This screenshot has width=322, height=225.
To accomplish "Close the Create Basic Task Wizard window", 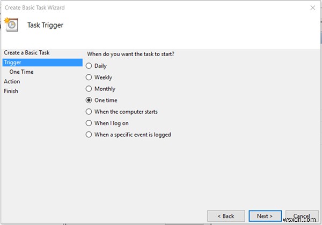I will coord(312,7).
